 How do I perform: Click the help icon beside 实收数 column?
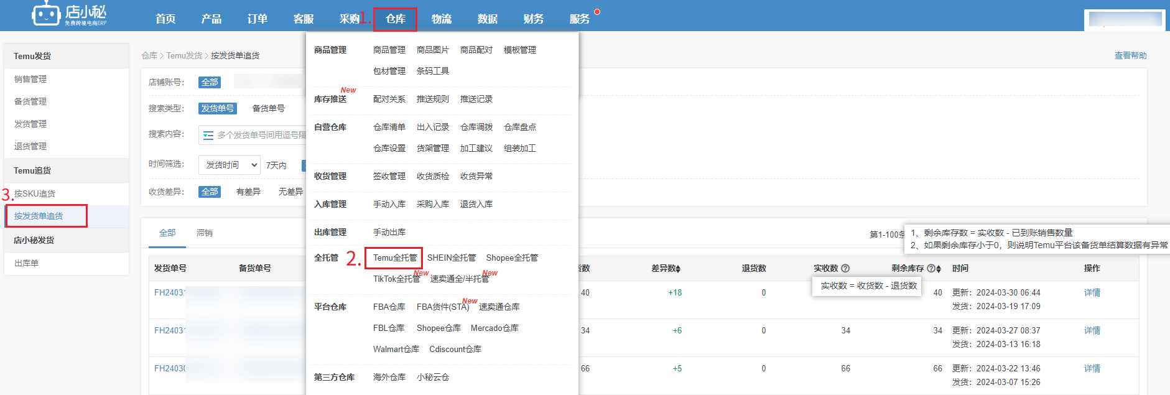tap(845, 269)
